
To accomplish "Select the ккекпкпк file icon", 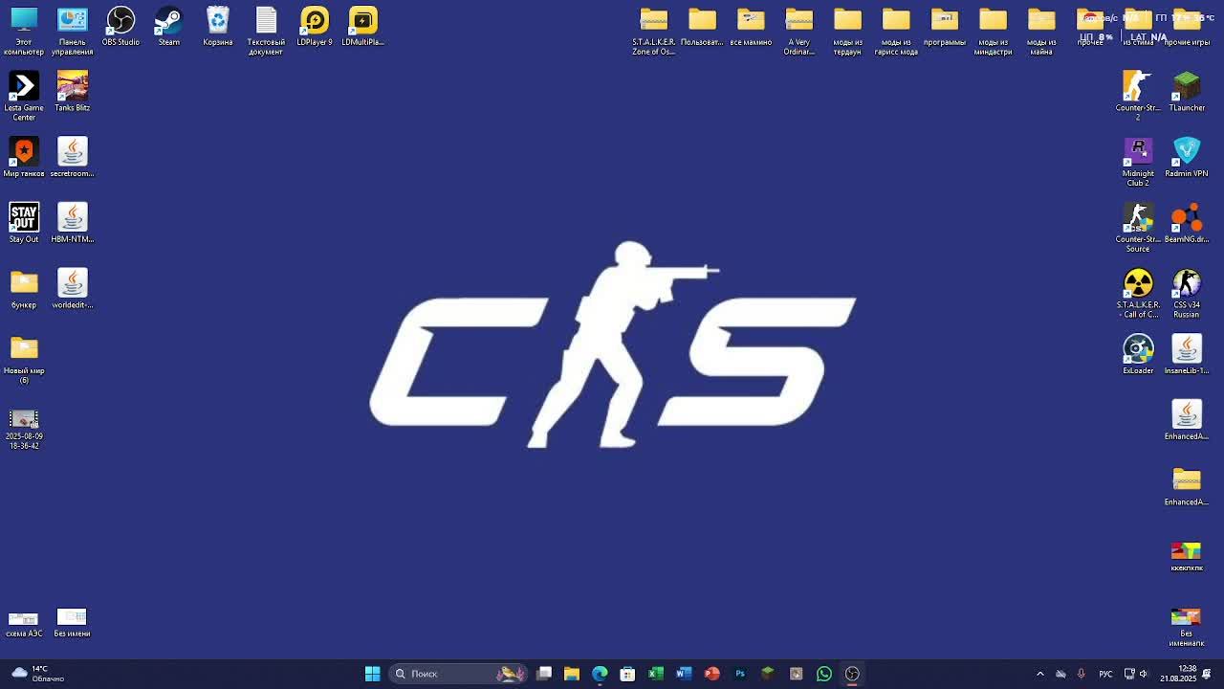I will (x=1187, y=555).
